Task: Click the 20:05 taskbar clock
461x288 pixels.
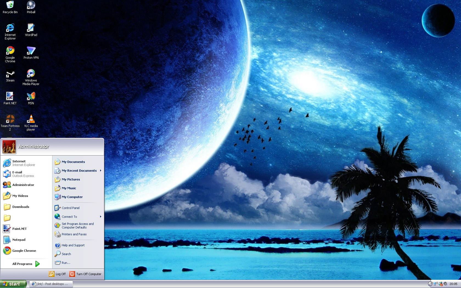Action: click(453, 284)
